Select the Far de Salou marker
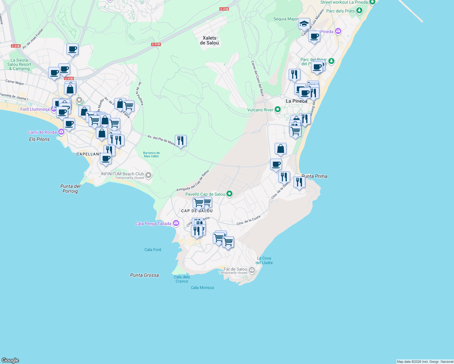 pyautogui.click(x=251, y=270)
